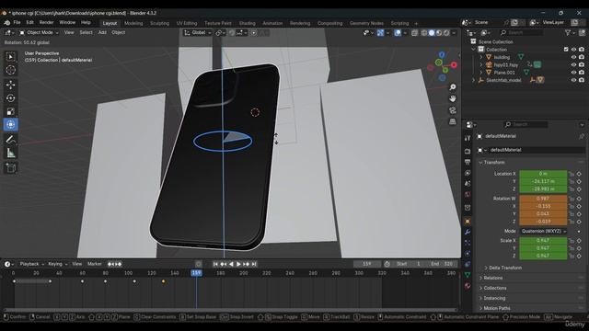
Task: Open rotation Mode Quaternion dropdown
Action: point(543,231)
